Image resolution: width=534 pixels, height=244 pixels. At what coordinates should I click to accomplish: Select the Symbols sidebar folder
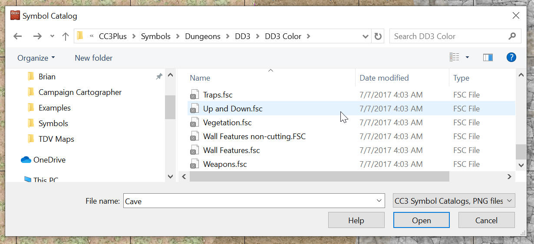pos(53,124)
